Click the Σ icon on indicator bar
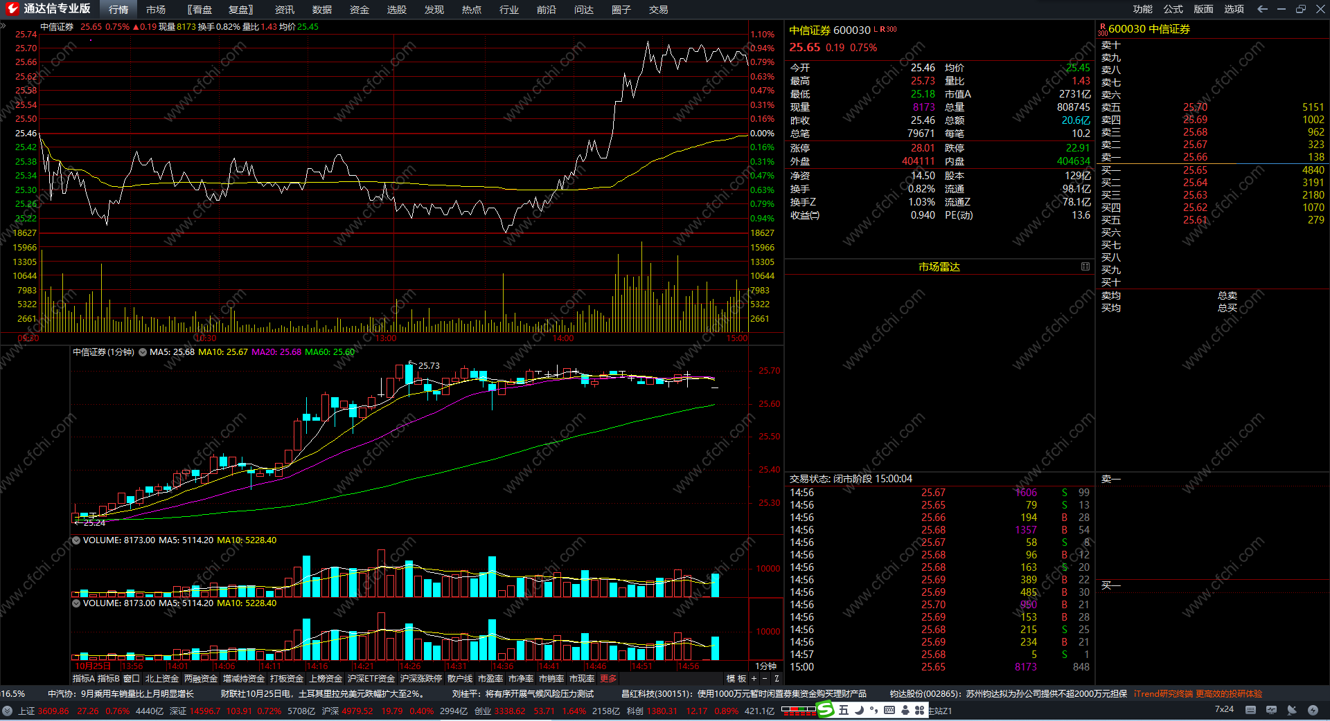This screenshot has height=721, width=1330. coord(777,679)
